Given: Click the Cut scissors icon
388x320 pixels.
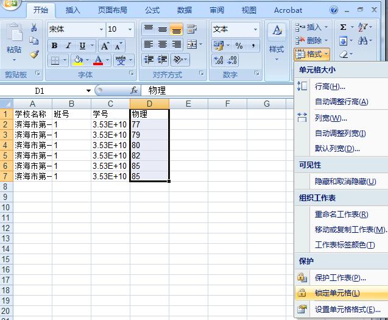Looking at the screenshot, I should pyautogui.click(x=34, y=27).
